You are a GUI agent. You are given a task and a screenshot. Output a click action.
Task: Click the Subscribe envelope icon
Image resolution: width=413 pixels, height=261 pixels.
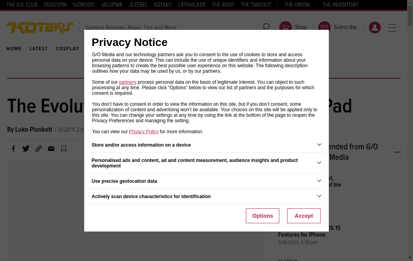[x=324, y=28]
